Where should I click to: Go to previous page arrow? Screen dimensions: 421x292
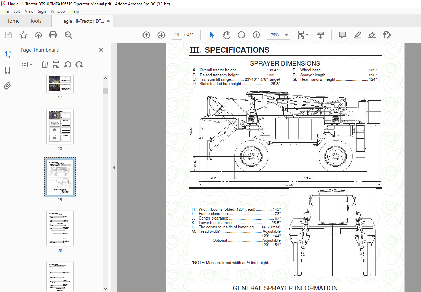coord(146,35)
